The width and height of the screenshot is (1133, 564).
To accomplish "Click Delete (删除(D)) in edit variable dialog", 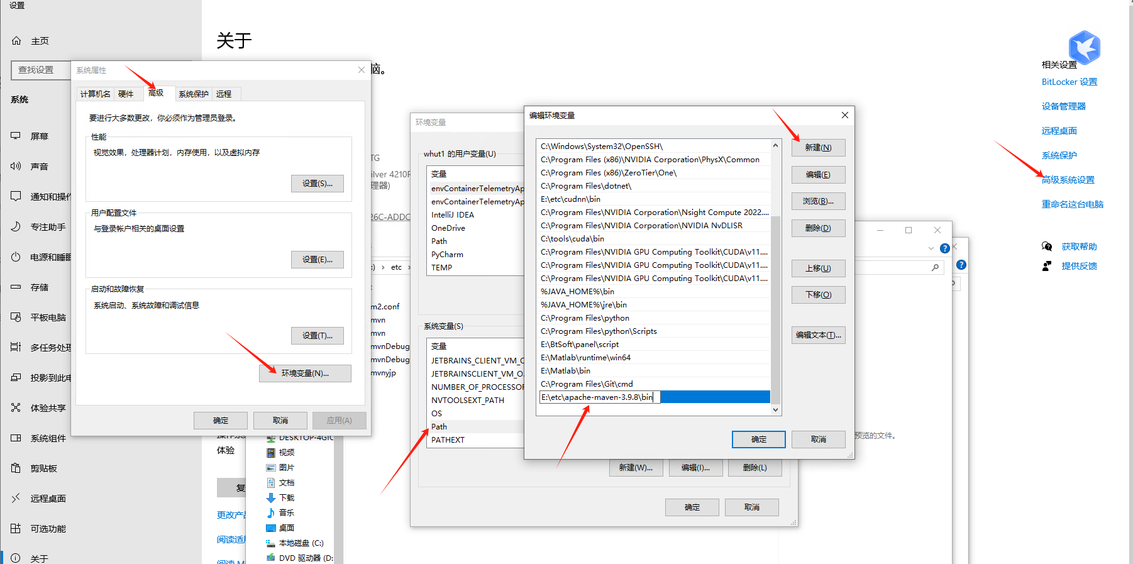I will click(818, 228).
